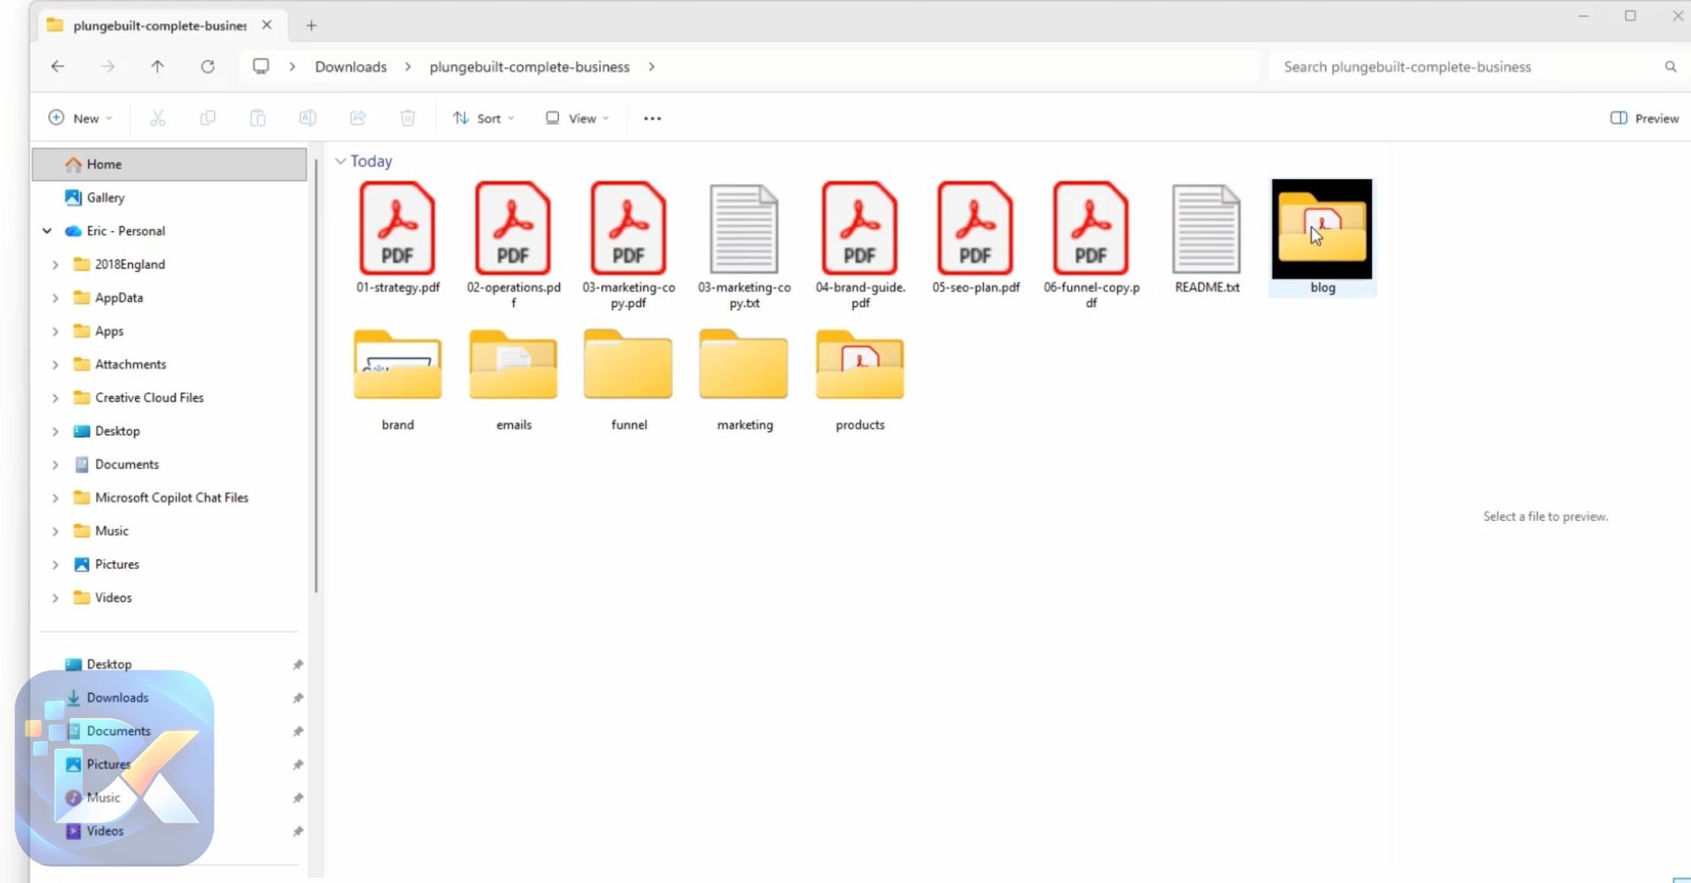Select the 02-operations.pdf file
The width and height of the screenshot is (1691, 883).
[513, 245]
